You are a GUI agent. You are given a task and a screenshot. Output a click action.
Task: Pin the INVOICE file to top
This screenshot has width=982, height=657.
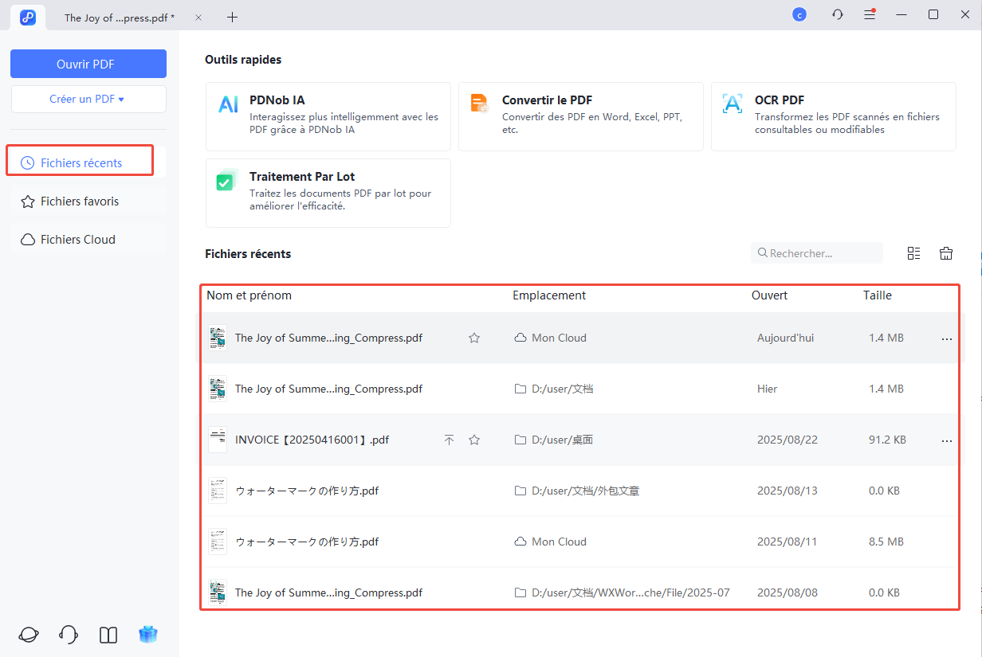pyautogui.click(x=449, y=440)
